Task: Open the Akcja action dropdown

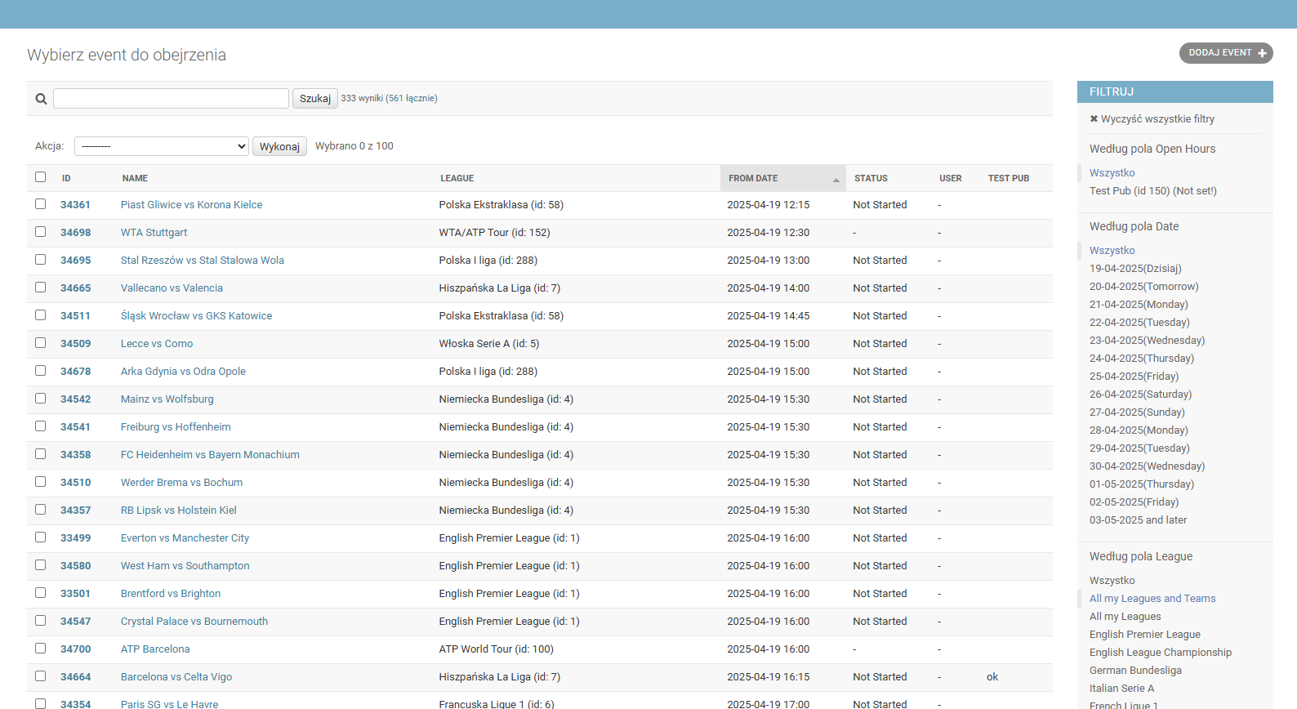Action: pos(162,146)
